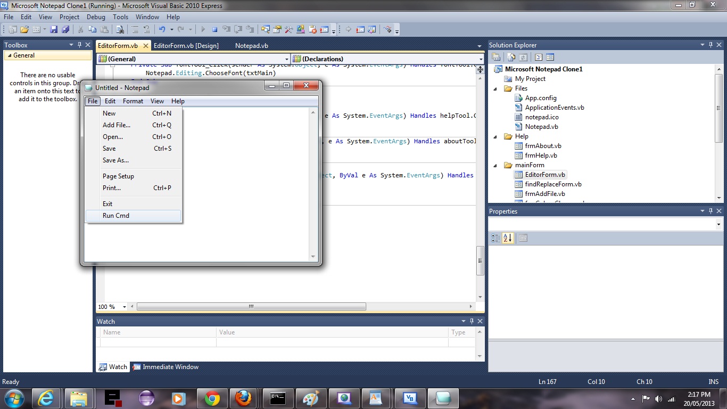Toggle auto-hide pin on Properties panel
Screen dimensions: 727x409
[x=710, y=211]
